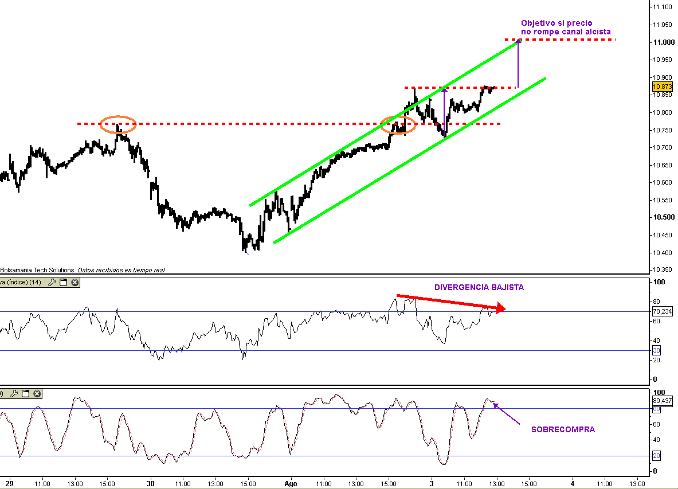Click the left orange ellipse on chart
The height and width of the screenshot is (489, 678).
pyautogui.click(x=118, y=124)
